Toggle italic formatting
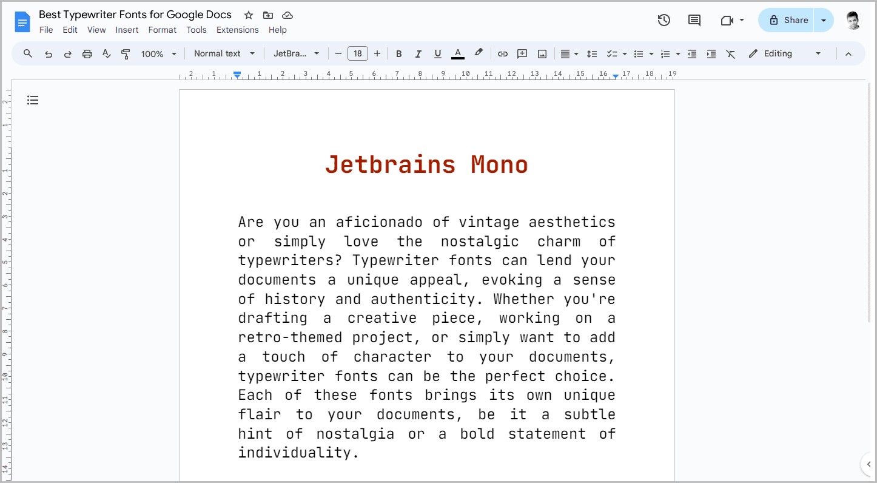The width and height of the screenshot is (877, 483). 418,54
